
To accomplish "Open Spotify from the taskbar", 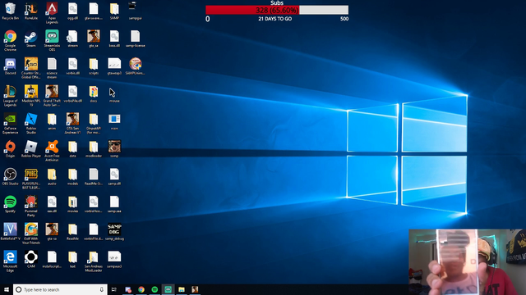I will (x=155, y=289).
